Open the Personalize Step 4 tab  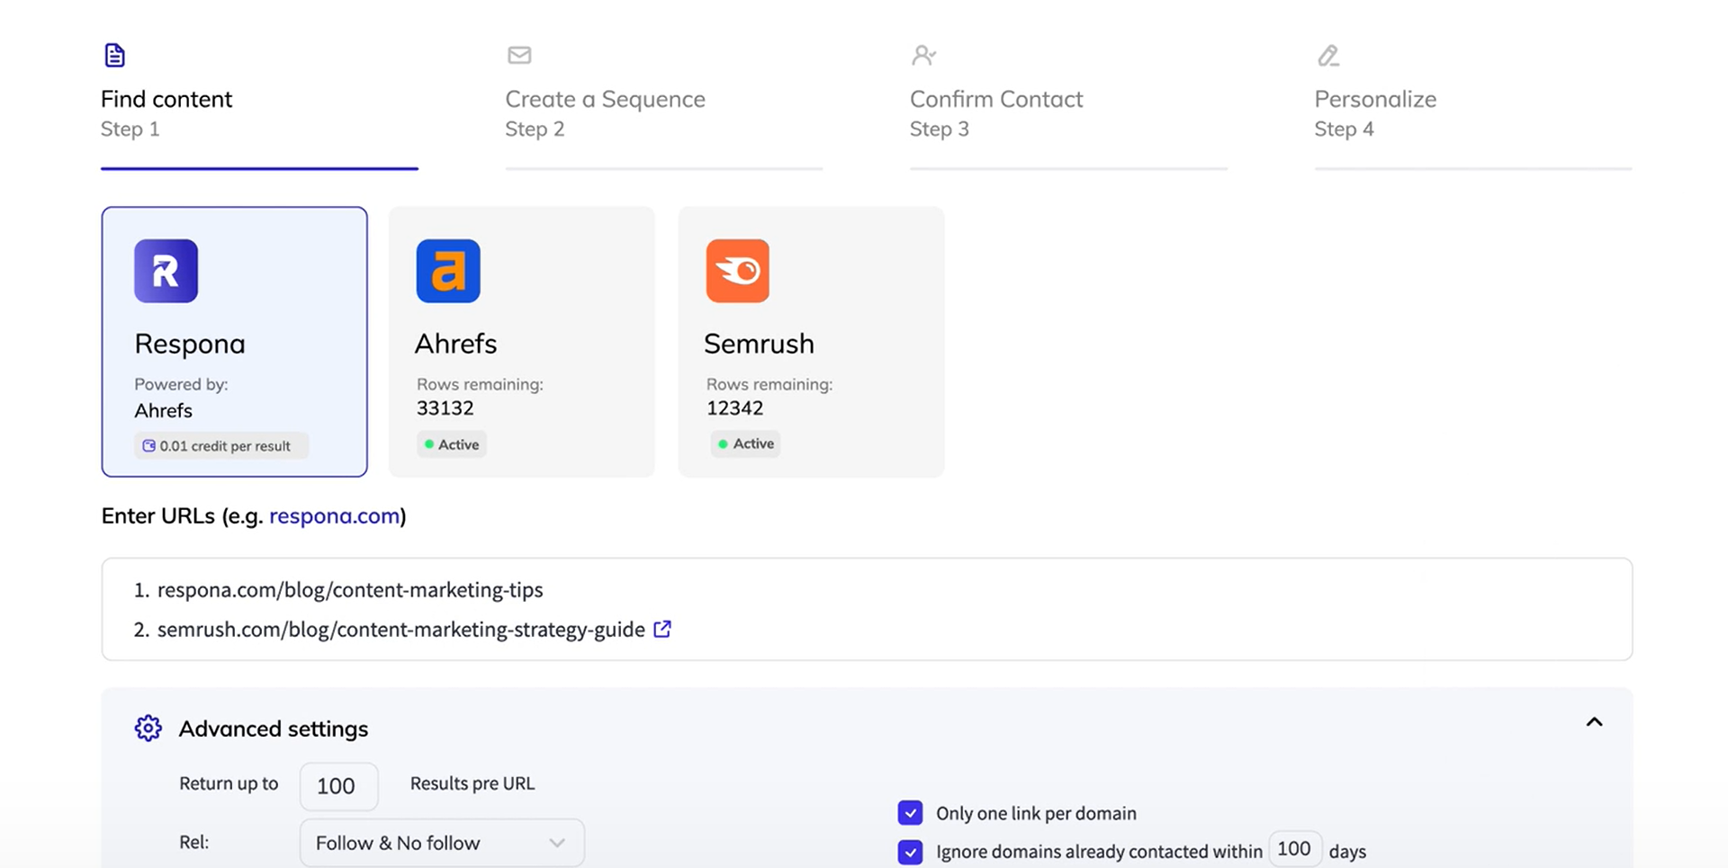coord(1375,112)
